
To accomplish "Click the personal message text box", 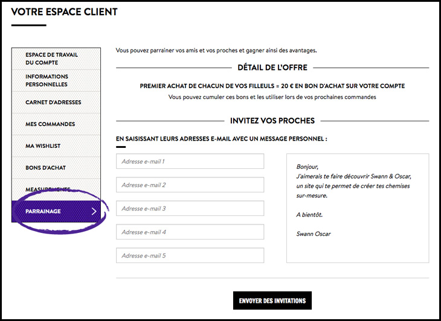I will pyautogui.click(x=357, y=208).
